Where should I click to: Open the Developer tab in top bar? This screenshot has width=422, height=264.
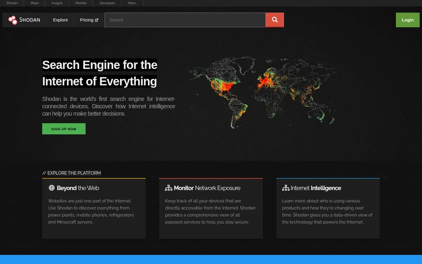point(107,3)
